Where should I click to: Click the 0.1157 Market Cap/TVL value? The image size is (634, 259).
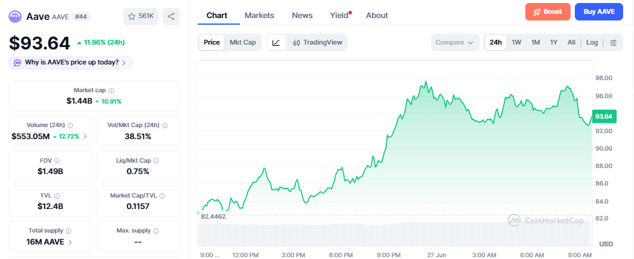[138, 207]
